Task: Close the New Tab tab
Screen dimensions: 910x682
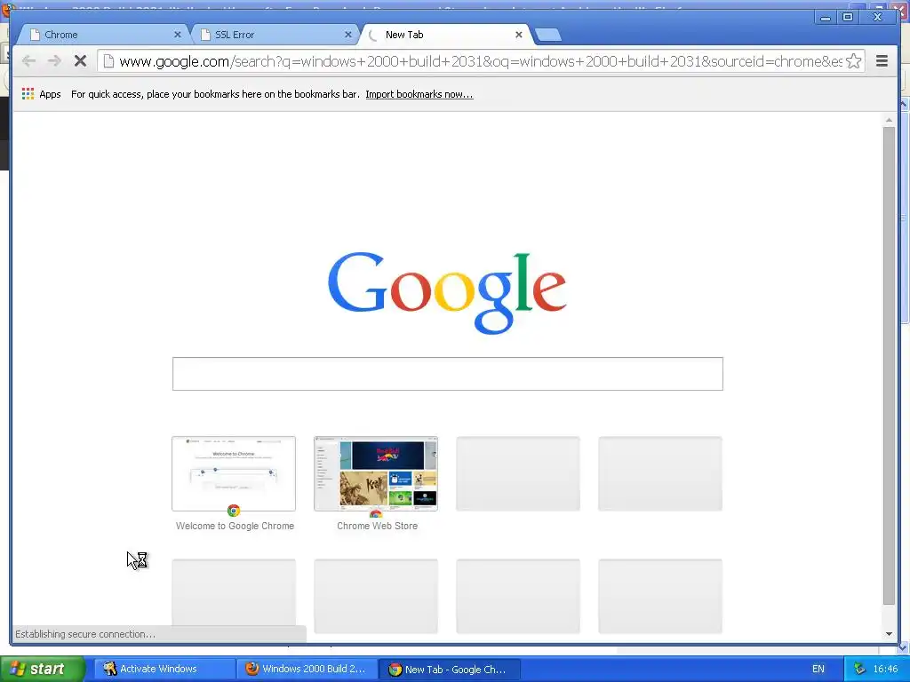Action: [x=519, y=35]
